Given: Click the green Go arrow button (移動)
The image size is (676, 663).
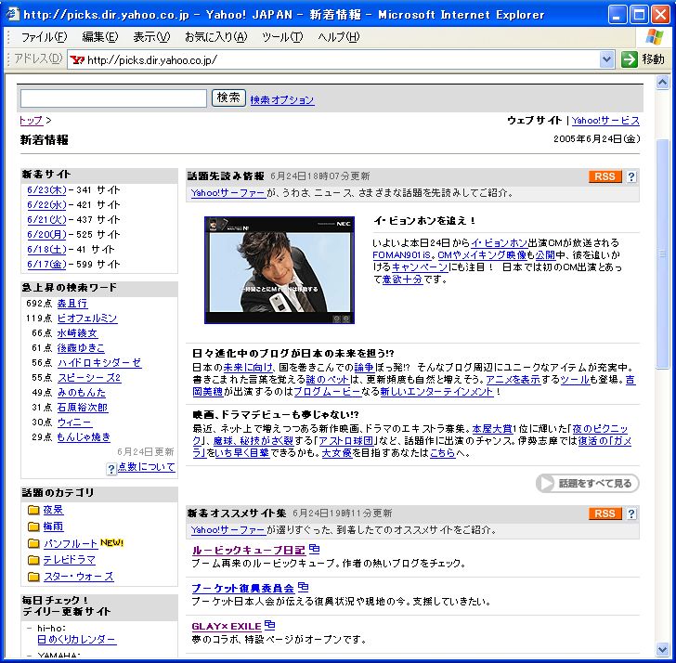Looking at the screenshot, I should [x=630, y=59].
